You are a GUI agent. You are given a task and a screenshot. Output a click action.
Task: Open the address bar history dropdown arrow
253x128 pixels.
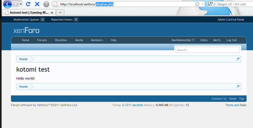[203, 4]
